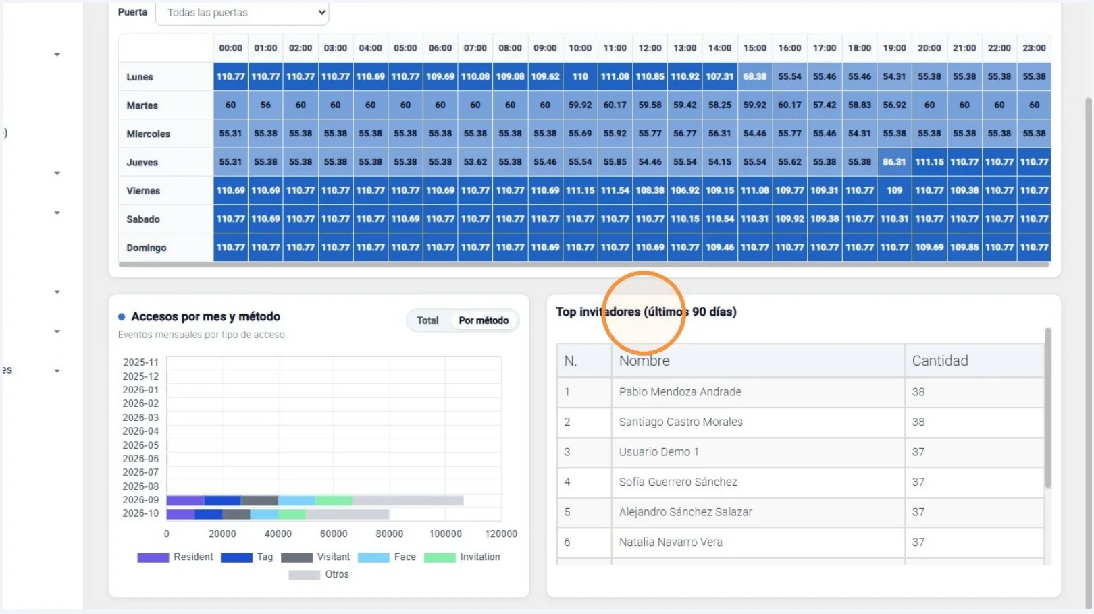
Task: Click the 12:00 hour column header
Action: [x=650, y=48]
